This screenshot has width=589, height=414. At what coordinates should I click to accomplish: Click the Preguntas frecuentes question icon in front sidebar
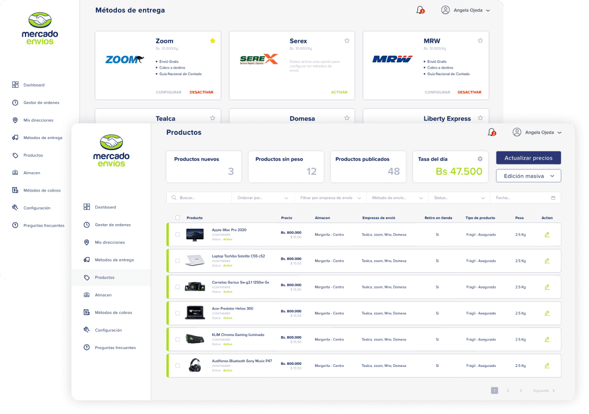point(87,347)
